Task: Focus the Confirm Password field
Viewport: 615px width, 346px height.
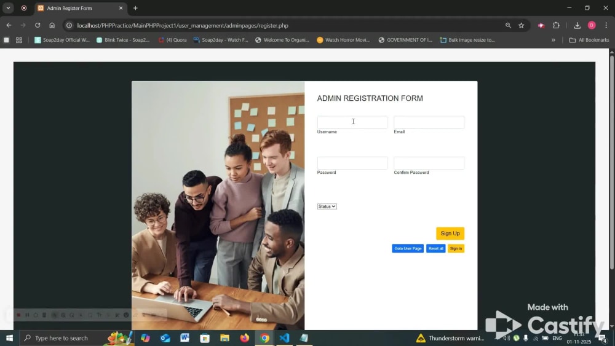Action: click(429, 163)
